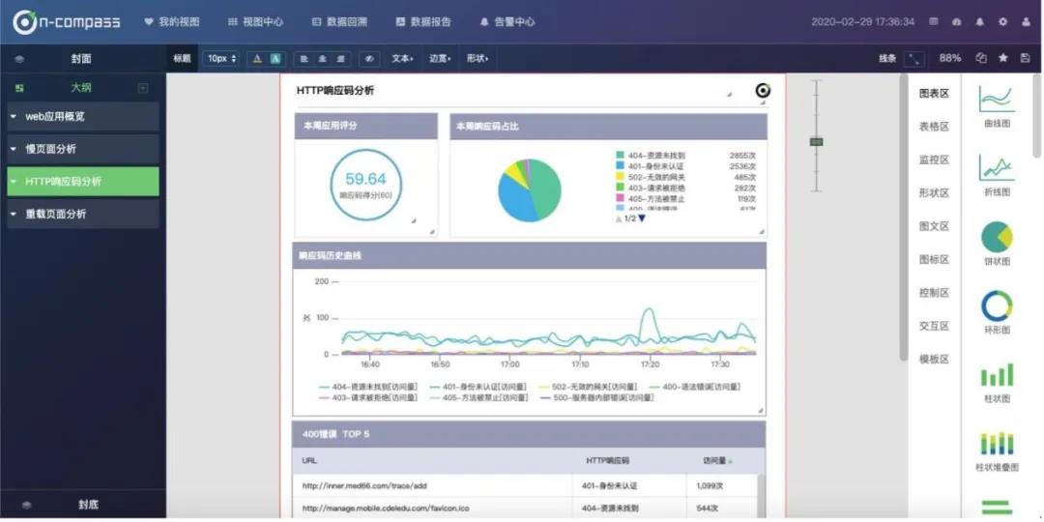Toggle the highlighted text background color button
This screenshot has width=1044, height=522.
[x=275, y=58]
